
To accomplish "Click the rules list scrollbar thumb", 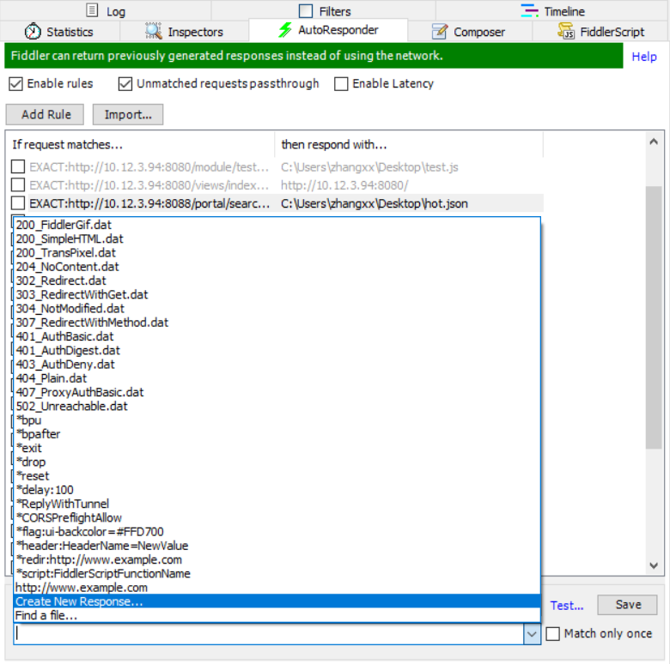I will pyautogui.click(x=654, y=317).
